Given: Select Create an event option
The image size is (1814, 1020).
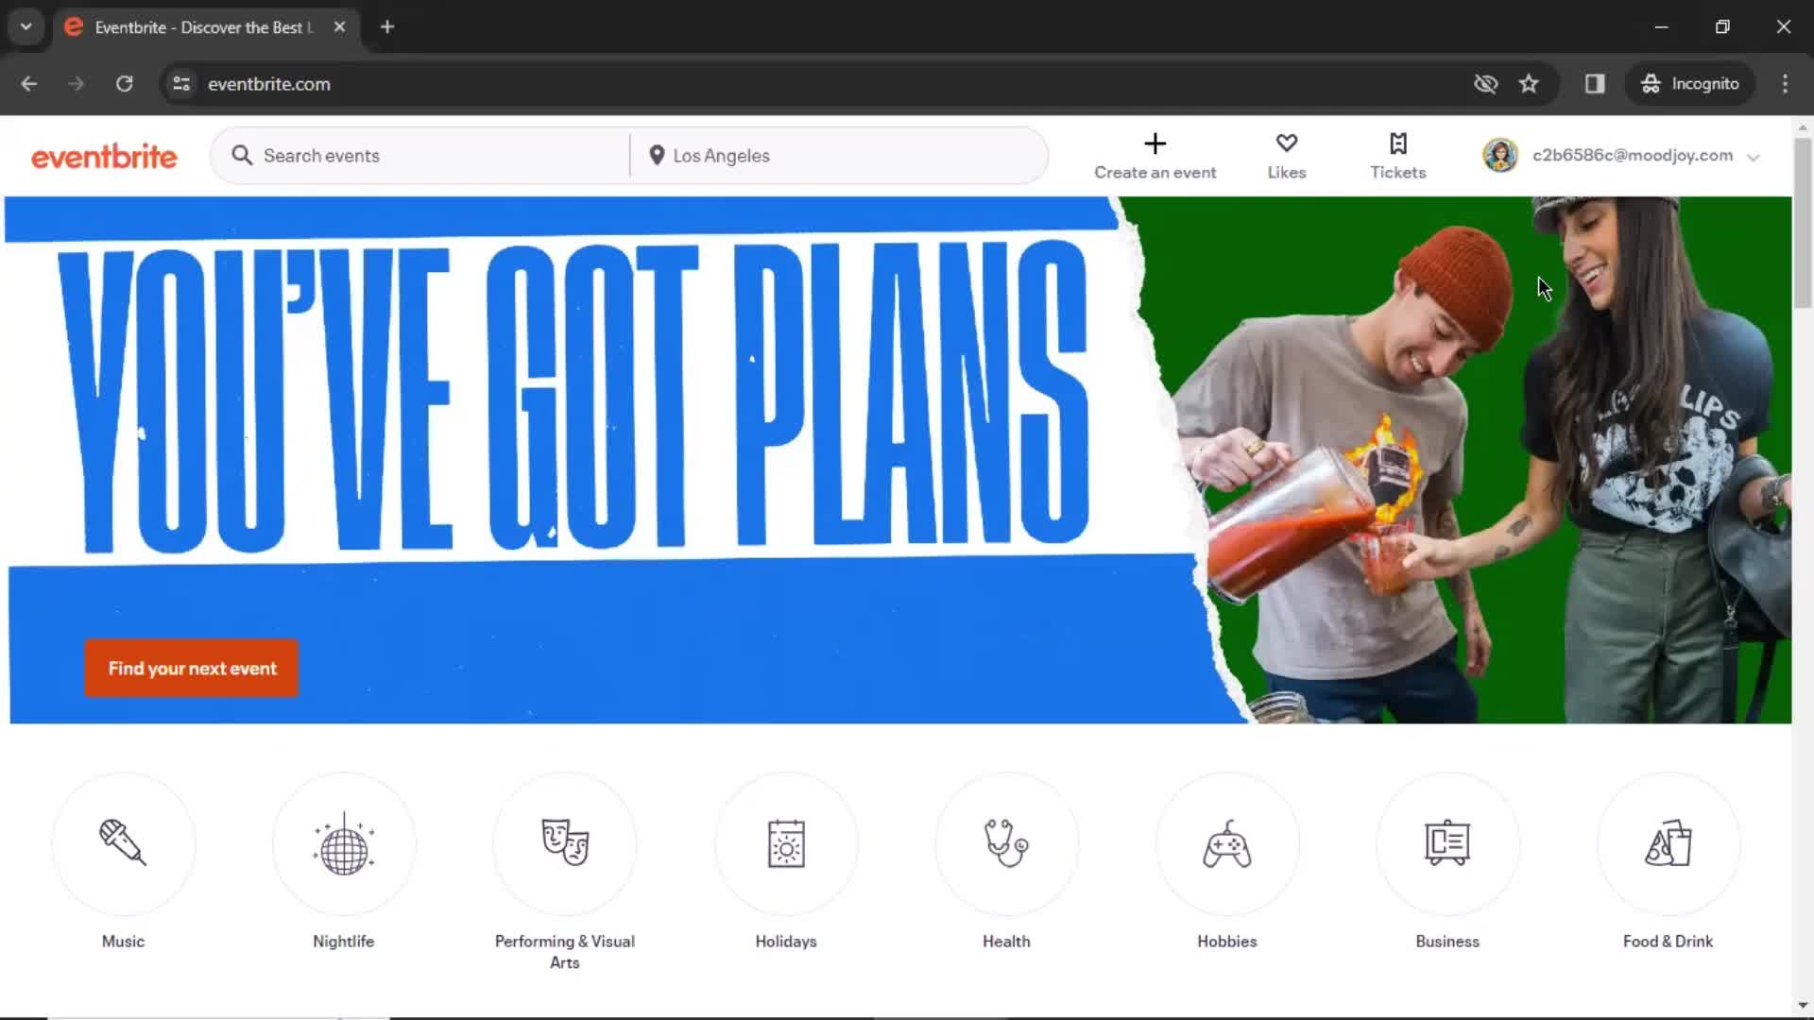Looking at the screenshot, I should pyautogui.click(x=1155, y=155).
